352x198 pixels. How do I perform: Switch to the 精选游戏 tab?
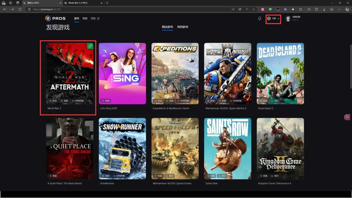click(x=167, y=27)
